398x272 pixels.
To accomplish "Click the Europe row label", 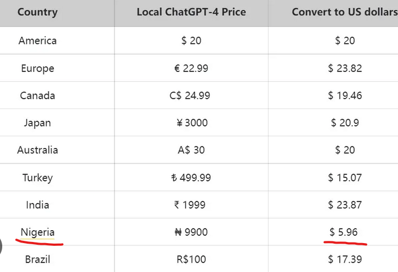I will click(38, 68).
